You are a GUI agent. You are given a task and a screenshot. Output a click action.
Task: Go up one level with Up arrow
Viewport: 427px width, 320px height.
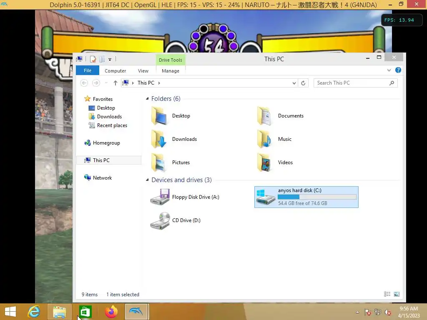pos(116,83)
